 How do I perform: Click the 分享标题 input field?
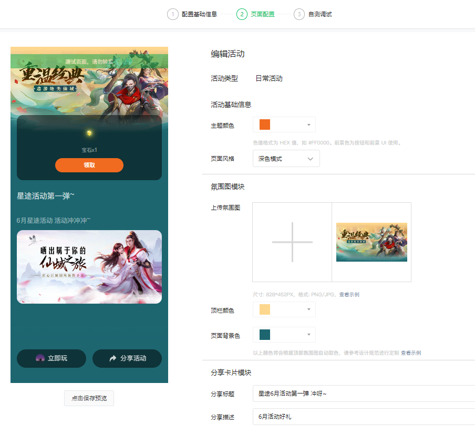click(x=364, y=393)
